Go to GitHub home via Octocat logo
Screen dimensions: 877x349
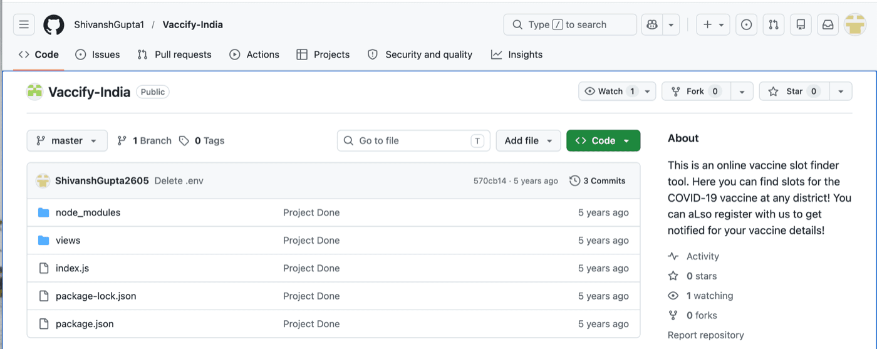[x=54, y=24]
